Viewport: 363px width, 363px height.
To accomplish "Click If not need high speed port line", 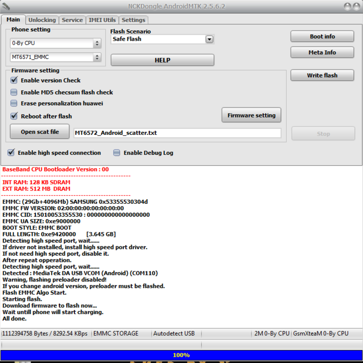I will [x=55, y=254].
